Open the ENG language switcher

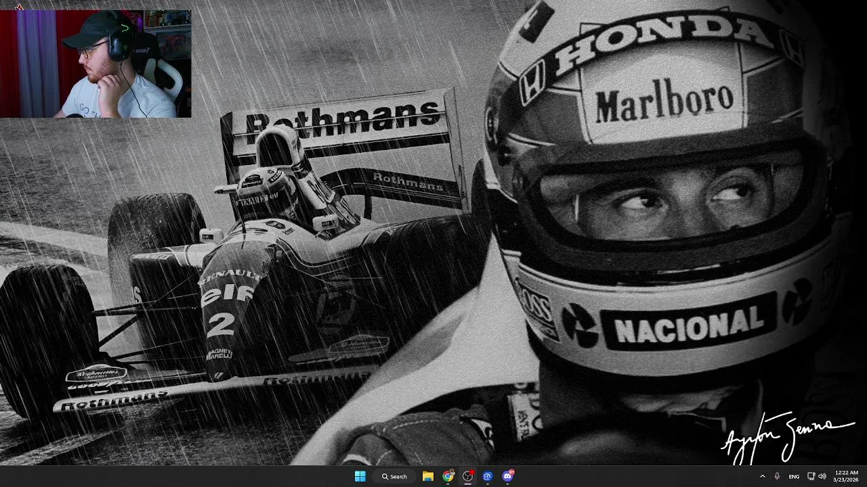(794, 476)
